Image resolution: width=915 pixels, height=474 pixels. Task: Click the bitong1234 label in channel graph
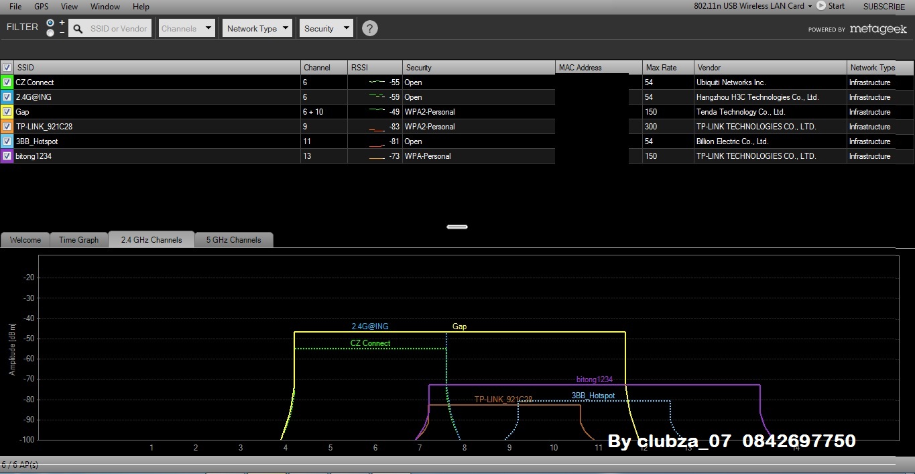[x=595, y=379]
